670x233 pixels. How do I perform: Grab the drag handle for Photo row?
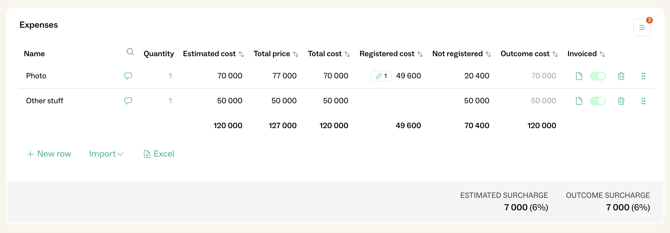[643, 76]
